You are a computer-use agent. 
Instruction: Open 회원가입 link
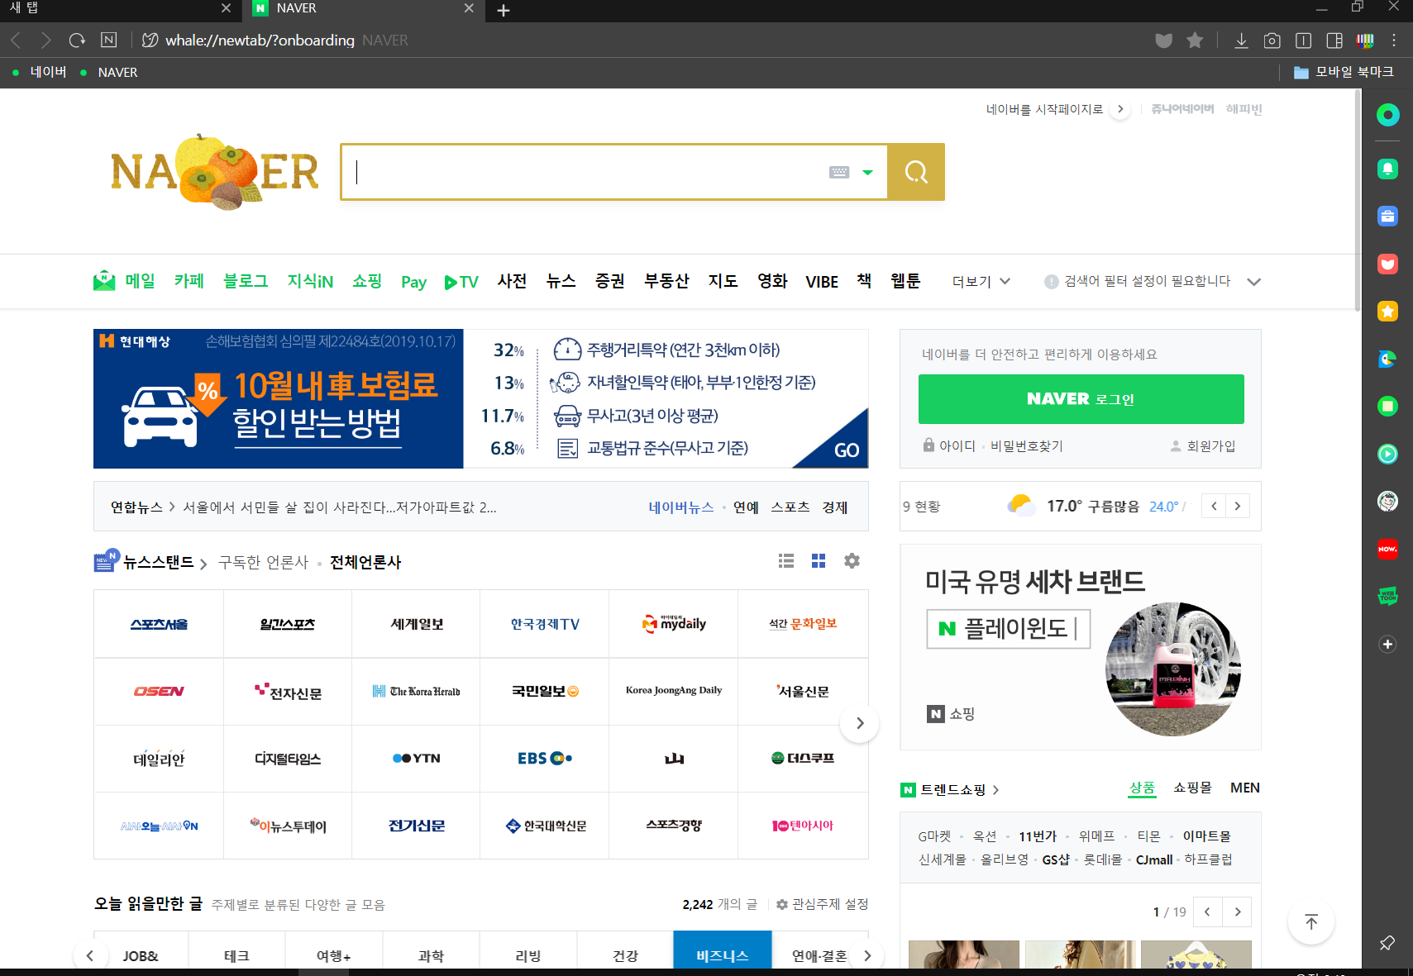tap(1210, 446)
